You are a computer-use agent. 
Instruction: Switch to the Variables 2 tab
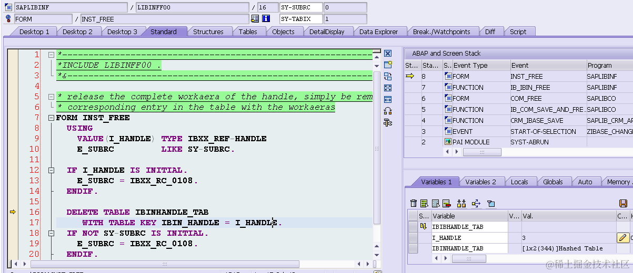(x=480, y=182)
